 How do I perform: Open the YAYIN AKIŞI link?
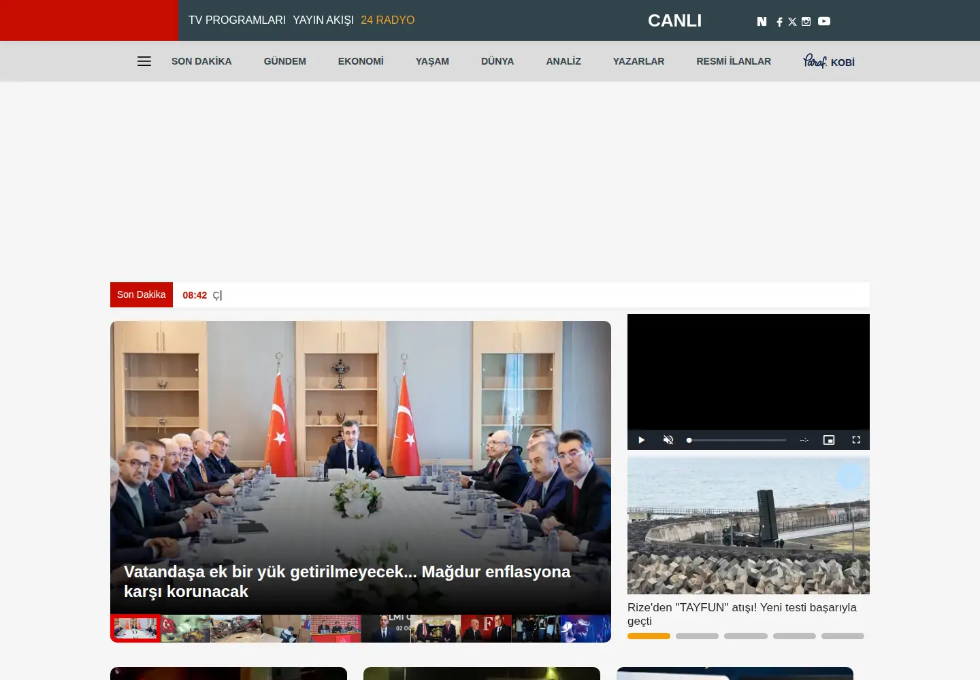point(323,20)
